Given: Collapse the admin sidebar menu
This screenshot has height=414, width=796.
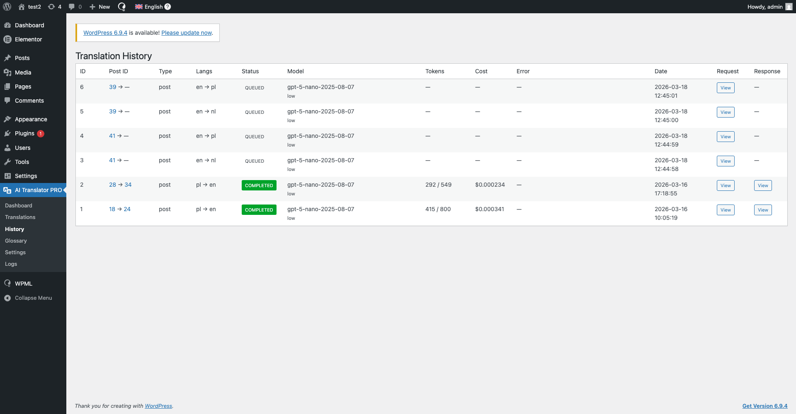Looking at the screenshot, I should (x=33, y=298).
